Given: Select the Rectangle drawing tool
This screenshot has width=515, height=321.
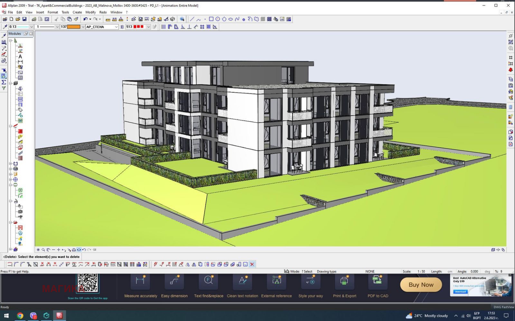Looking at the screenshot, I should tap(211, 19).
